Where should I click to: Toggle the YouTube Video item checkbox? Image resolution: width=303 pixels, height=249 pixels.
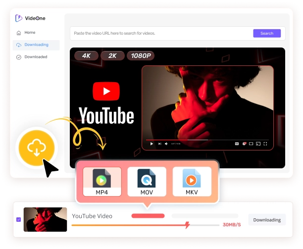(x=19, y=219)
